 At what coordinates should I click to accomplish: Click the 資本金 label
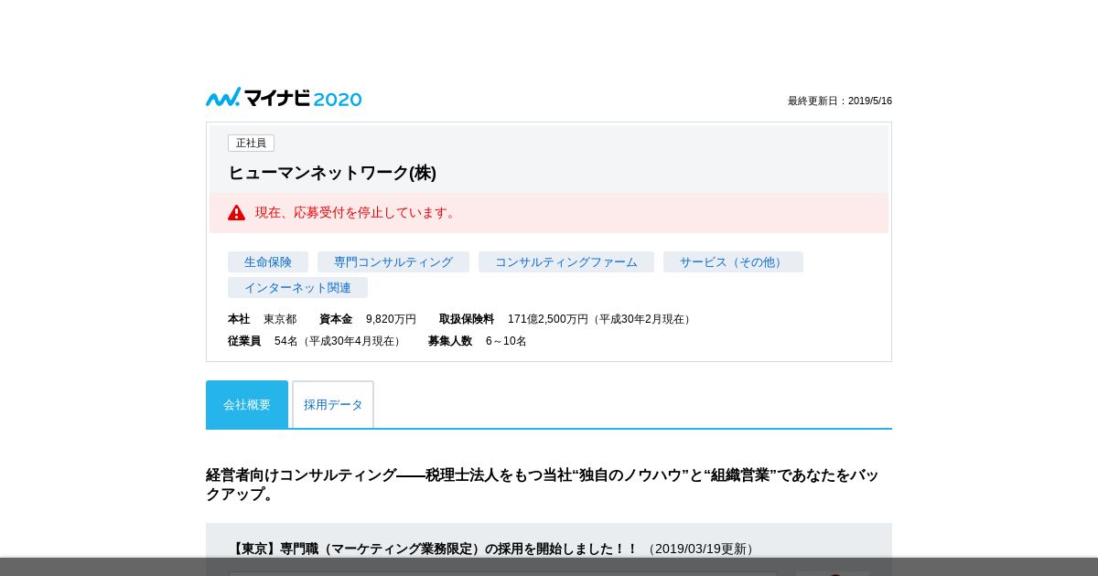(x=336, y=319)
